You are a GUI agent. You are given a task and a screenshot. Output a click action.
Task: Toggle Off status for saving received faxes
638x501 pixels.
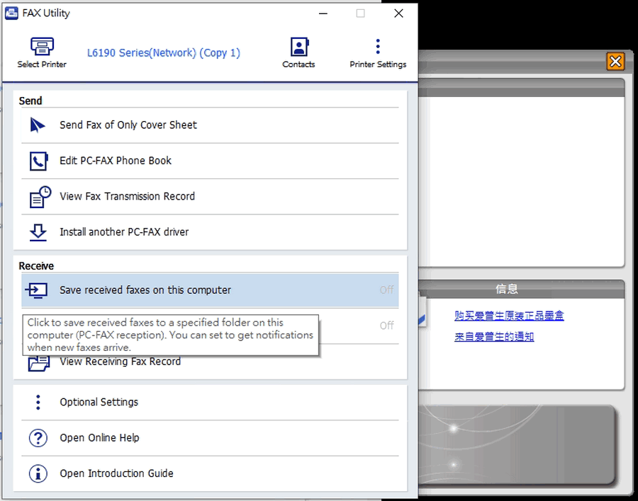[386, 290]
